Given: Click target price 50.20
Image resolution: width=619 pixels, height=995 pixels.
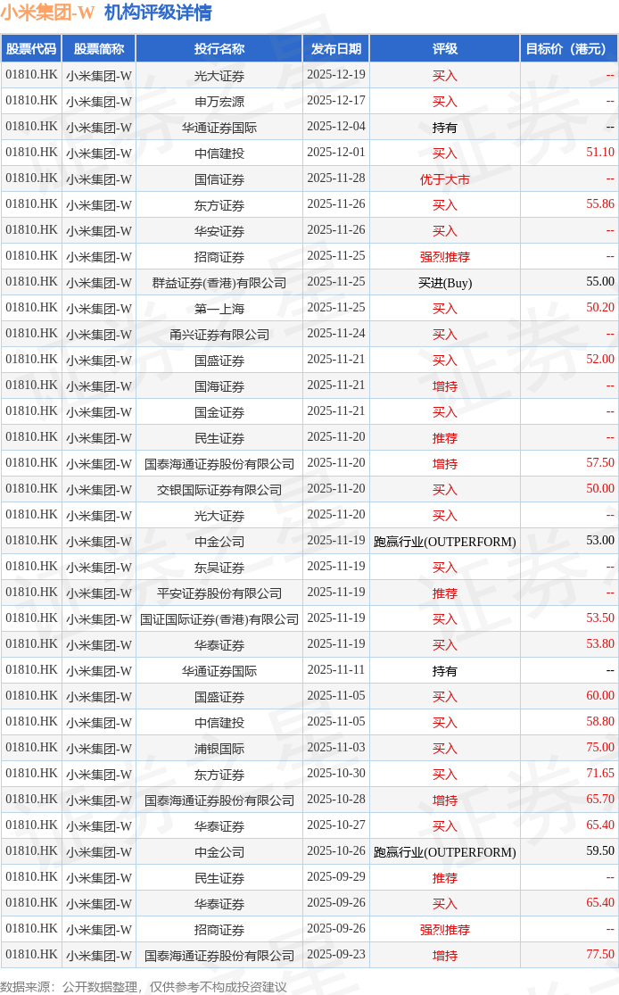Looking at the screenshot, I should point(600,308).
